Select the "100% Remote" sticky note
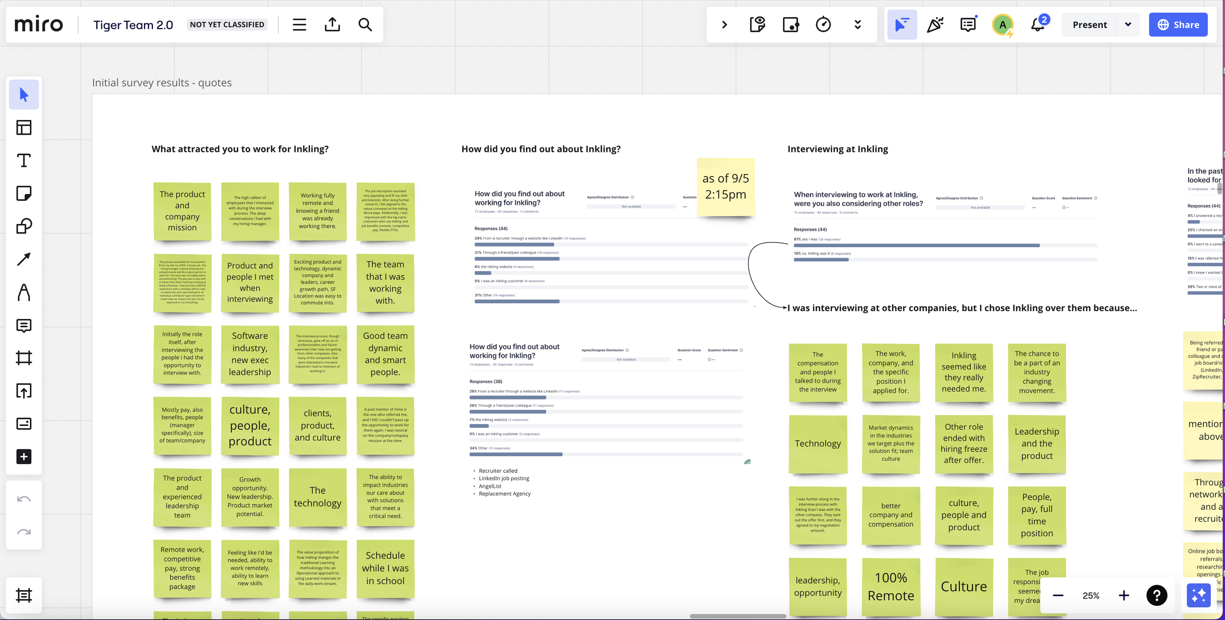1225x620 pixels. pyautogui.click(x=891, y=587)
